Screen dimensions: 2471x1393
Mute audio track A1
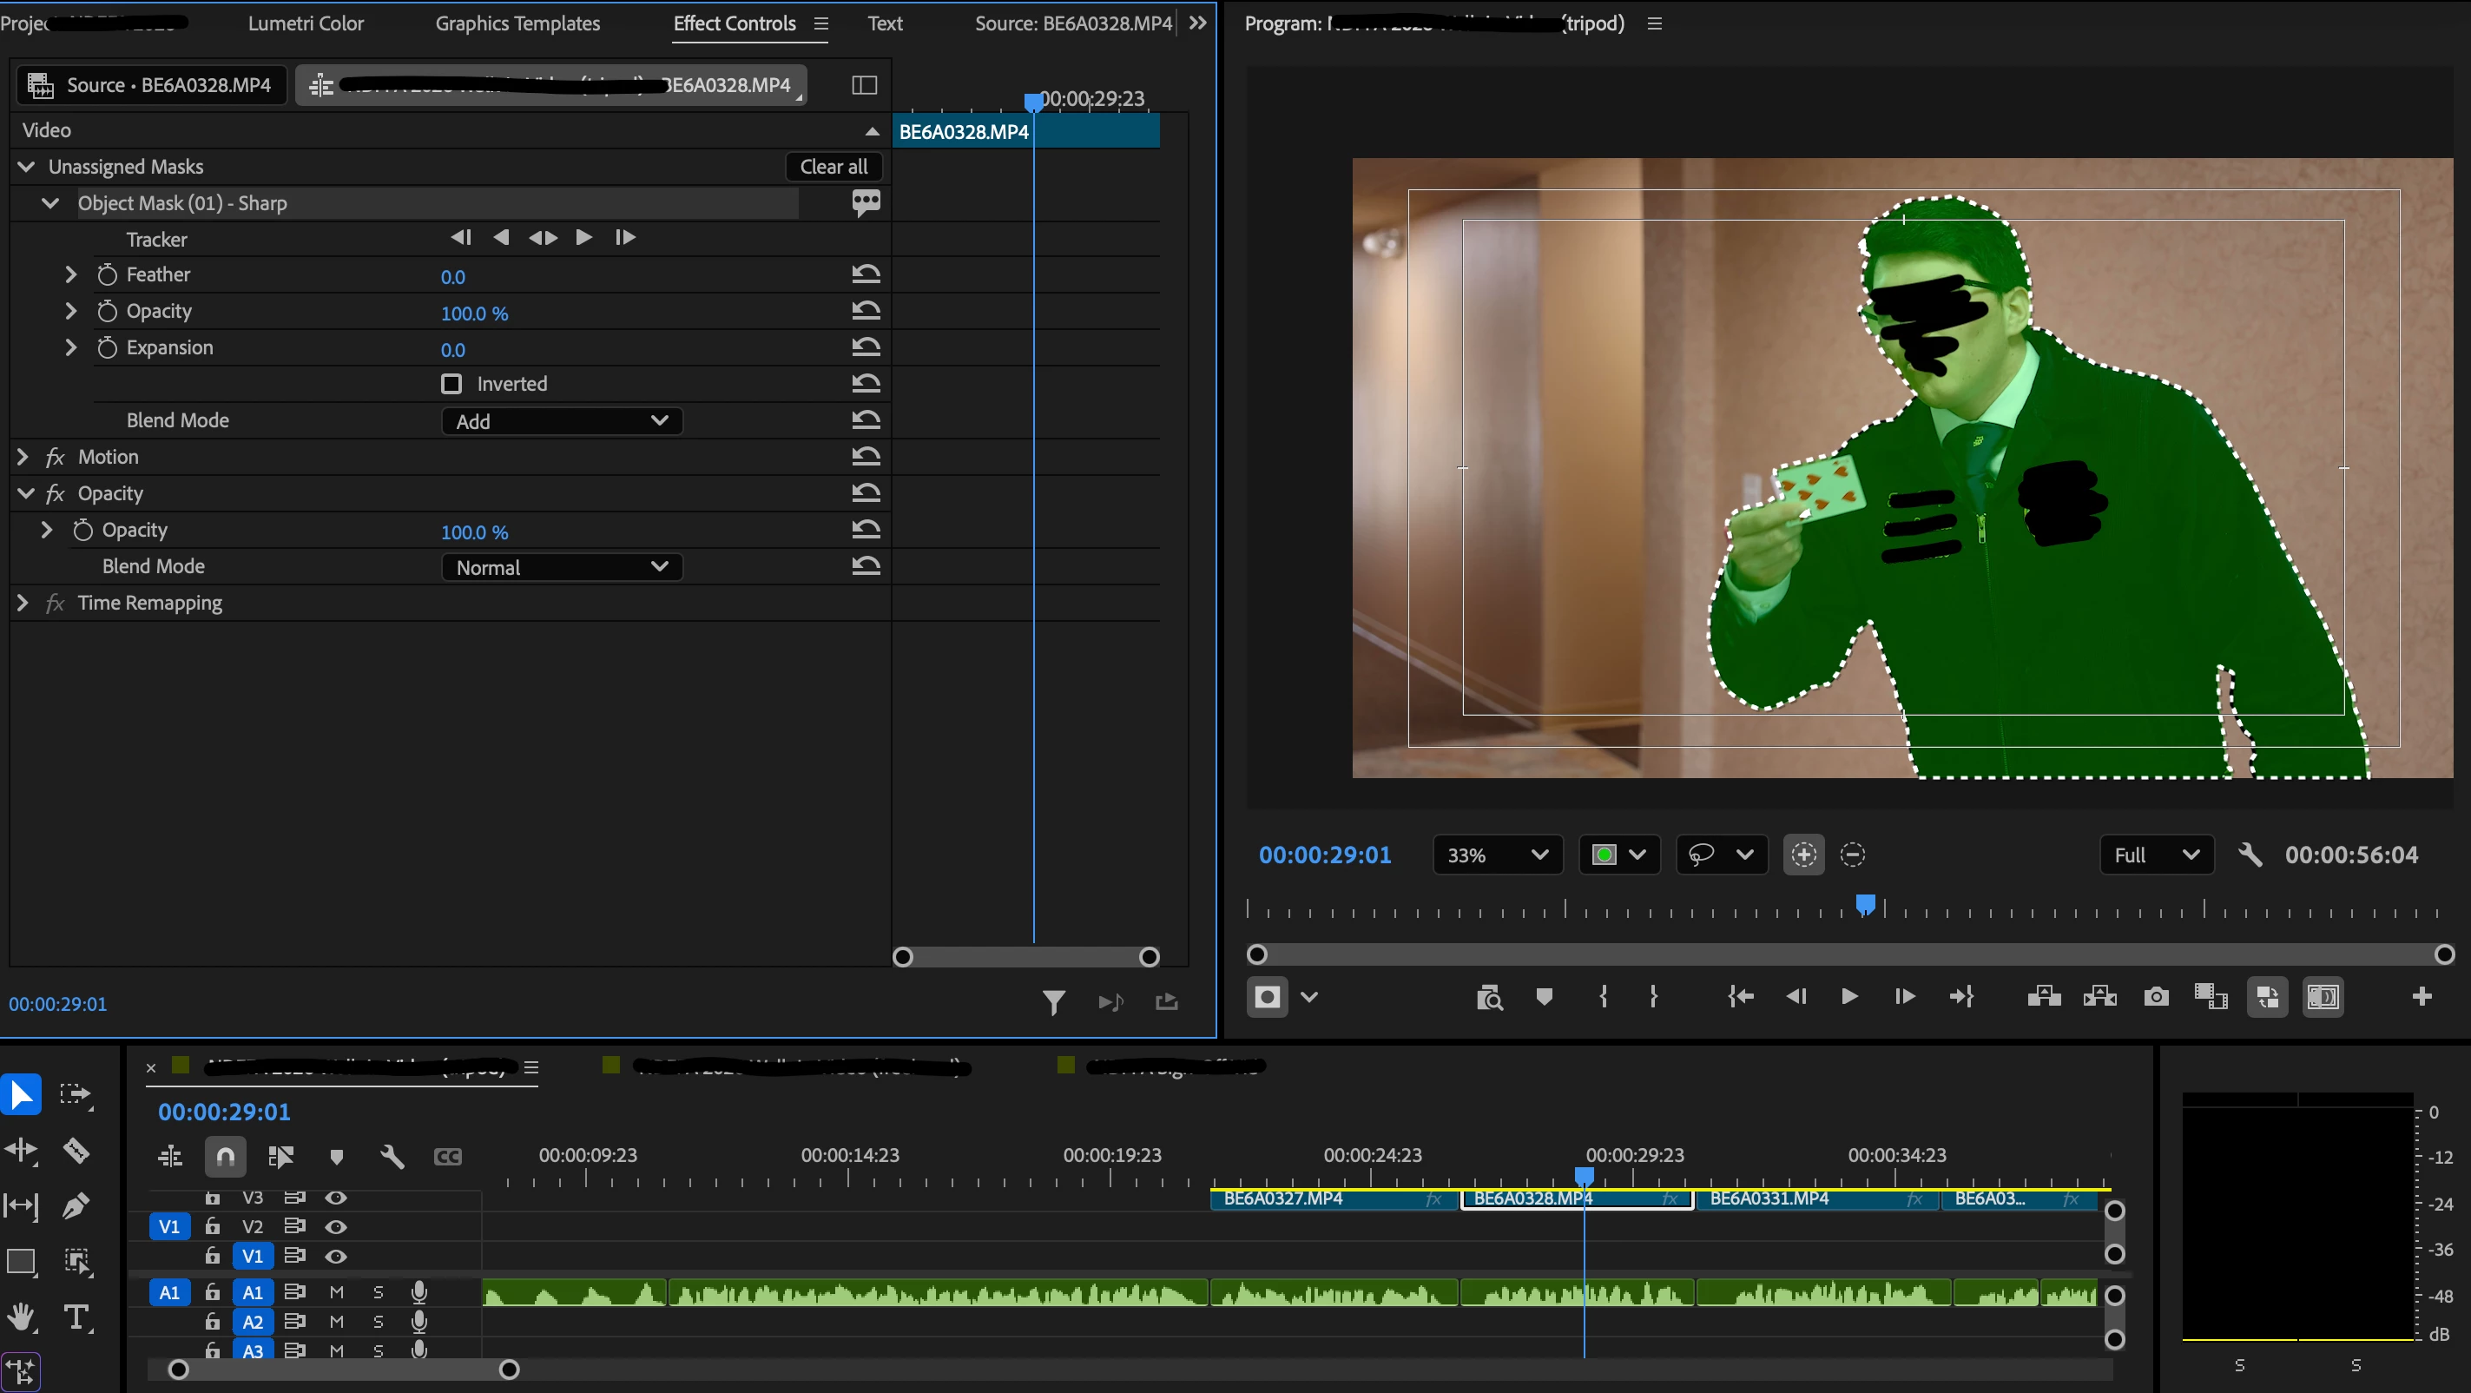[x=337, y=1292]
